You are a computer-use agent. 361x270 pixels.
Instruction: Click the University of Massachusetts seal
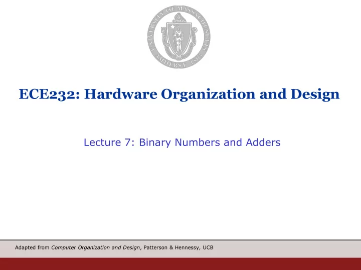coord(179,37)
